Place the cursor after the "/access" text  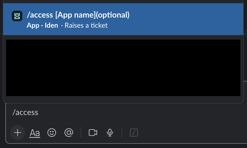point(38,112)
